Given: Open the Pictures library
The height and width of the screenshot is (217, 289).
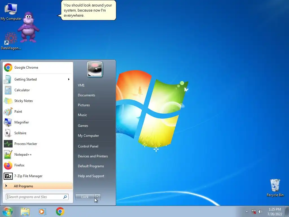Looking at the screenshot, I should 84,105.
